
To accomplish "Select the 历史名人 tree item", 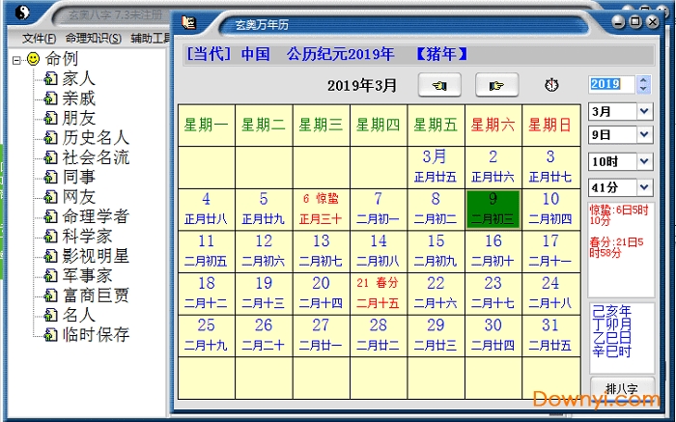I will point(96,137).
